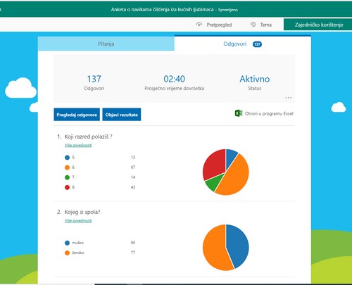Click the žensko answer label
352x285 pixels.
(x=78, y=253)
